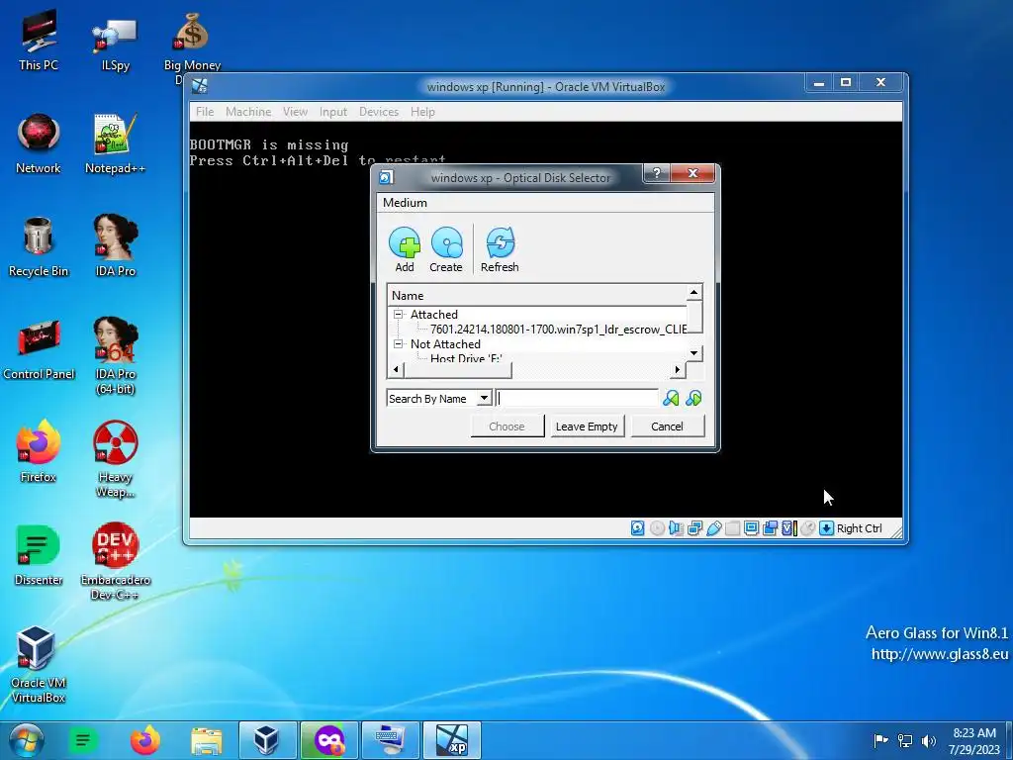Click the mouse integration indicator in status bar

pos(807,528)
